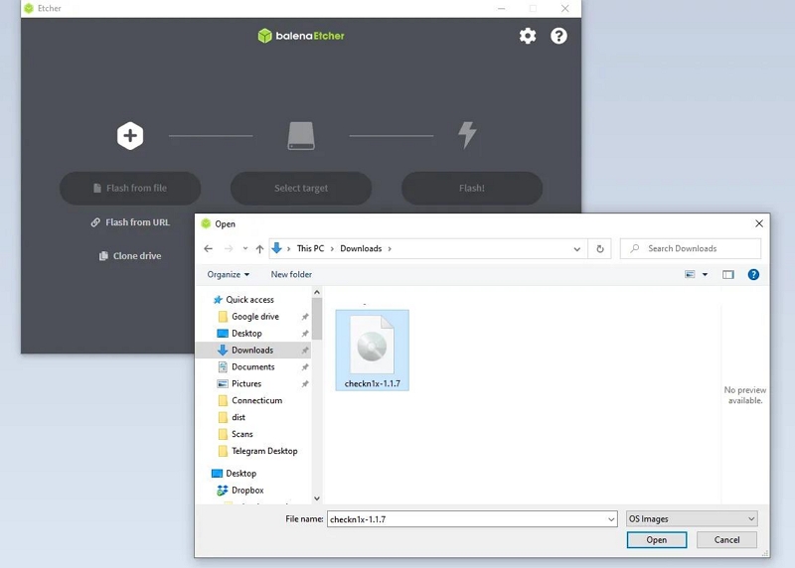Open recent locations dropdown arrow
The image size is (795, 568).
pos(244,249)
